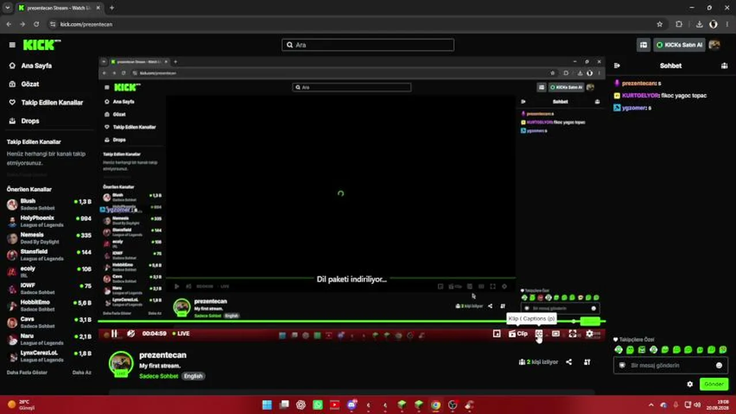Click ygzomer's username in chat
Viewport: 736px width, 414px height.
(x=634, y=108)
